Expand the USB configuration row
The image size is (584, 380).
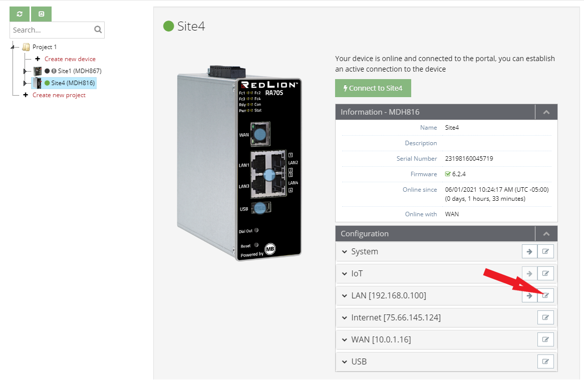point(345,362)
